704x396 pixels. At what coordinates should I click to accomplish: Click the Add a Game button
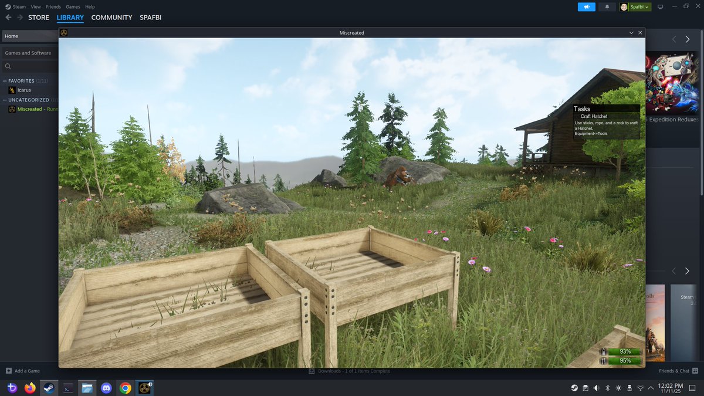[22, 371]
